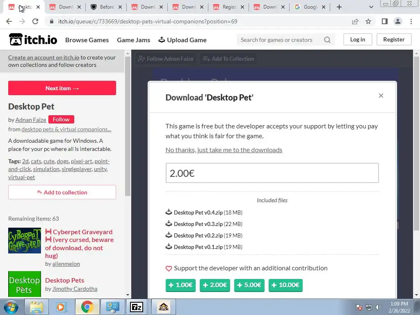Click the Desktop Pet v0.4.zip file entry
This screenshot has width=420, height=315.
pos(204,212)
